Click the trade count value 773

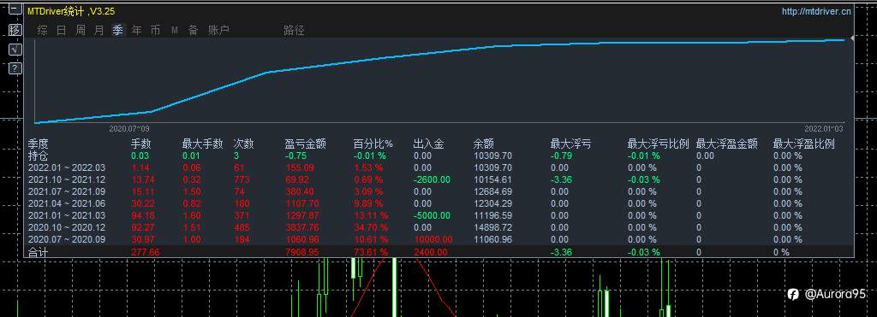241,179
